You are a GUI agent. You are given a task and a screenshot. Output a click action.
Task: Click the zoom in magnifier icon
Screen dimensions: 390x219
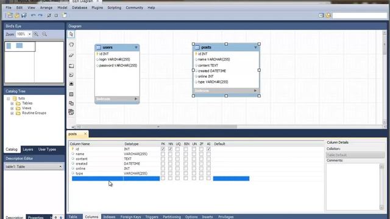pyautogui.click(x=36, y=34)
